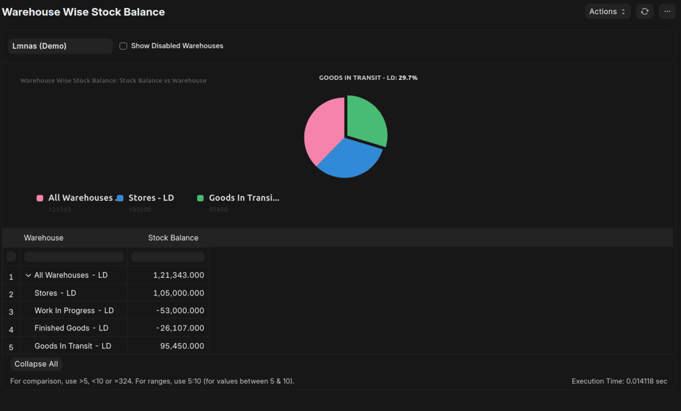
Task: Refresh the report using the refresh icon
Action: point(644,11)
